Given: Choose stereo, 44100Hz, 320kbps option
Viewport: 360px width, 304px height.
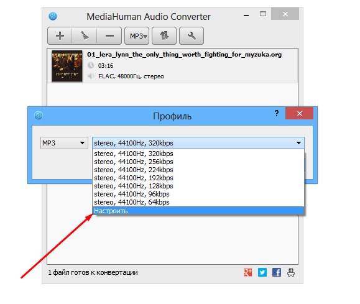Looking at the screenshot, I should point(198,154).
